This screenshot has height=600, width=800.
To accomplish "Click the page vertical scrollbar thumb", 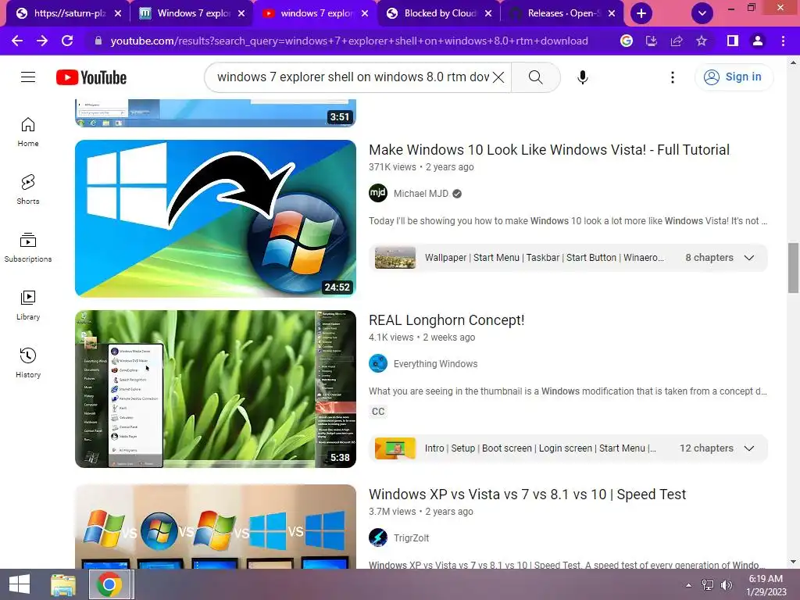I will click(793, 268).
